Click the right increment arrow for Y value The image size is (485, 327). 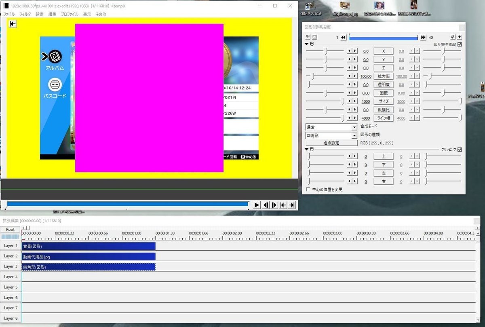click(355, 59)
